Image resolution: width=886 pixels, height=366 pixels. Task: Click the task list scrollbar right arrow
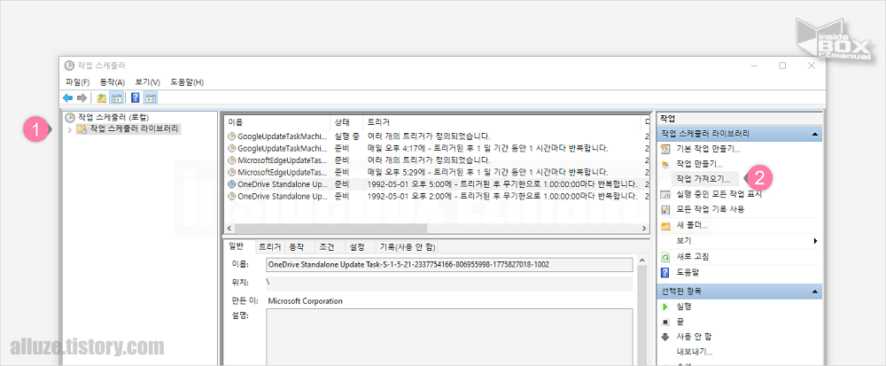[645, 228]
